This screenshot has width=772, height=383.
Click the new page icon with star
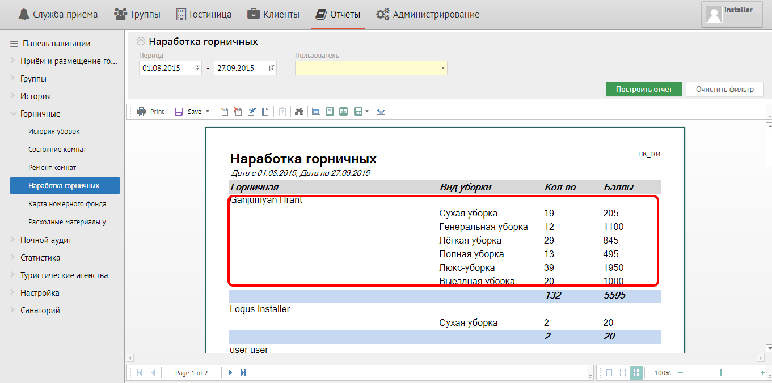[225, 112]
